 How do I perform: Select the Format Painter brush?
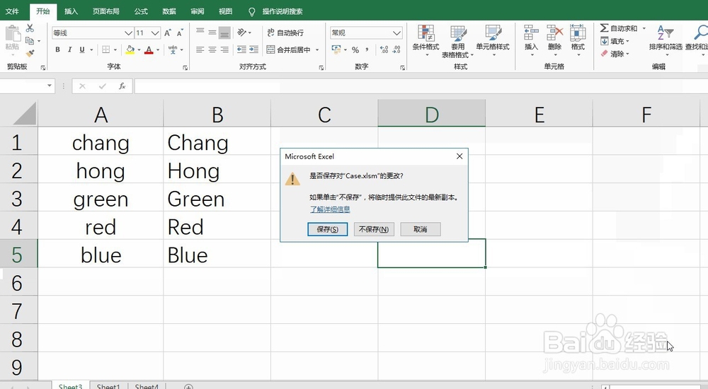[30, 53]
